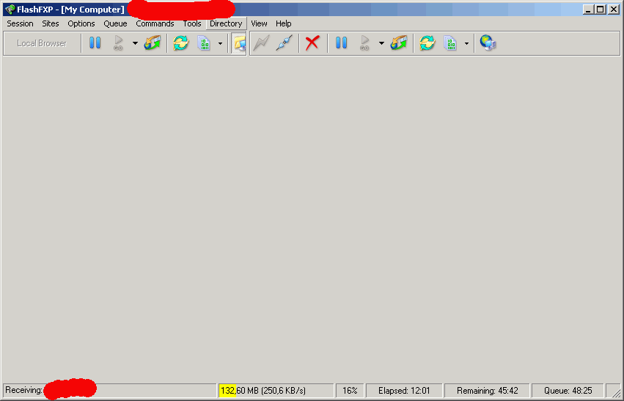This screenshot has height=401, width=624.
Task: Open the Commands menu
Action: pos(155,23)
